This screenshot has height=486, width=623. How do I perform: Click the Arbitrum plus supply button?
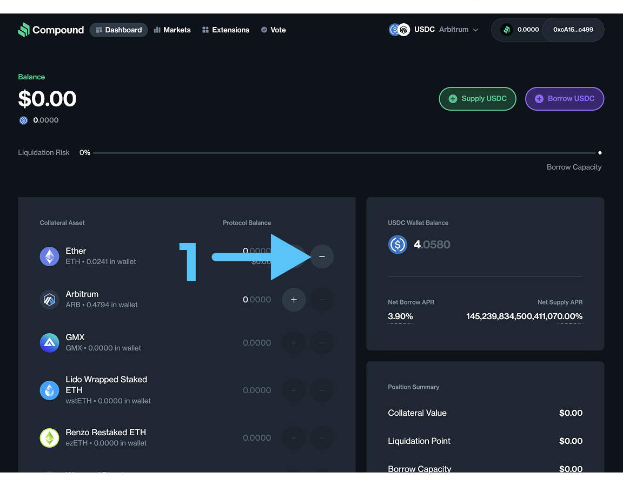(x=294, y=300)
